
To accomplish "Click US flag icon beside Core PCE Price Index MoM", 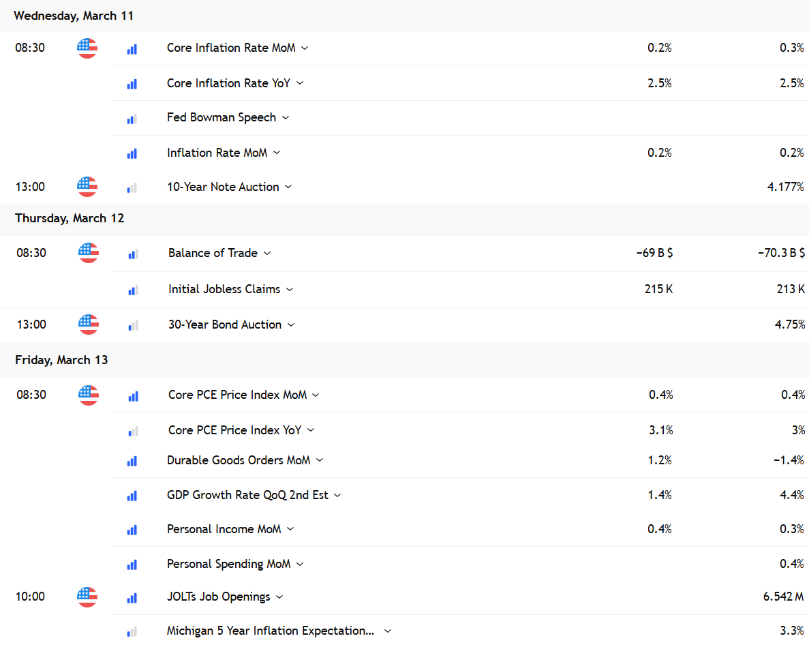I will point(88,395).
